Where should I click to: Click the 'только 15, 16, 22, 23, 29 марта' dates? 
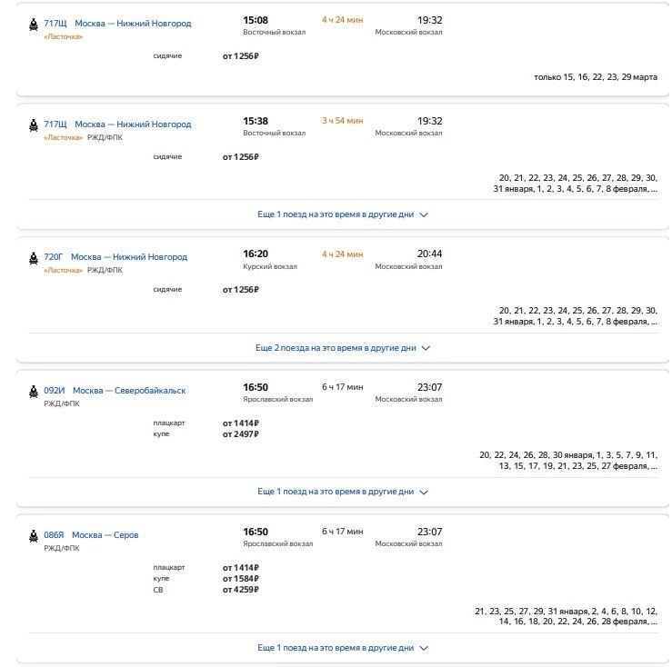pyautogui.click(x=595, y=77)
